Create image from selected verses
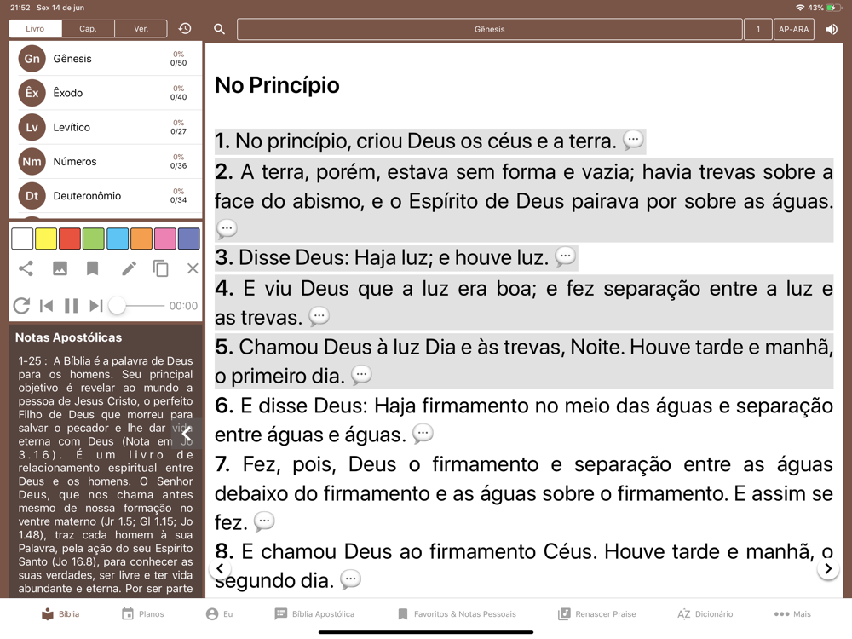 [60, 268]
